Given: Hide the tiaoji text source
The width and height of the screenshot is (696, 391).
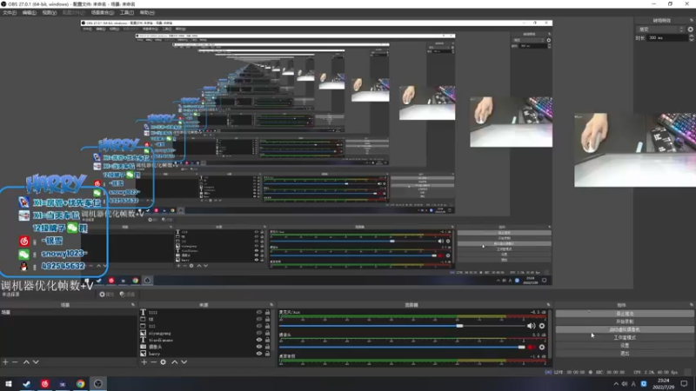Looking at the screenshot, I should click(259, 340).
